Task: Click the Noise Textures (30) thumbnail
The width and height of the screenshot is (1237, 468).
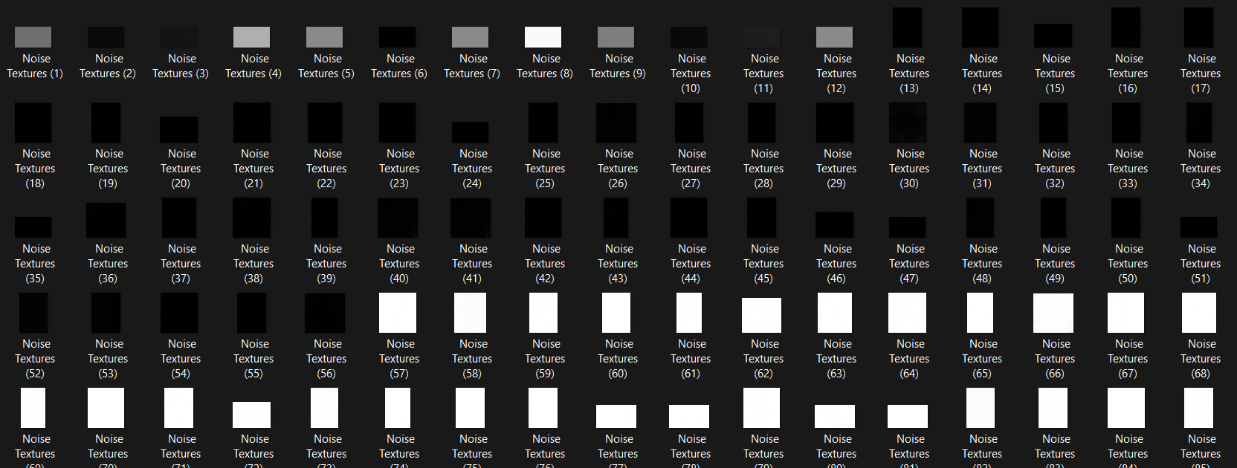Action: pos(908,123)
